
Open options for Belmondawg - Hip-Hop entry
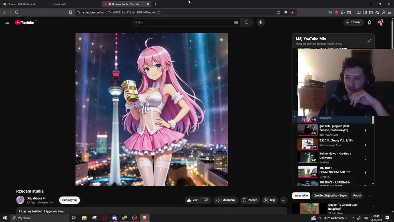pos(366,158)
